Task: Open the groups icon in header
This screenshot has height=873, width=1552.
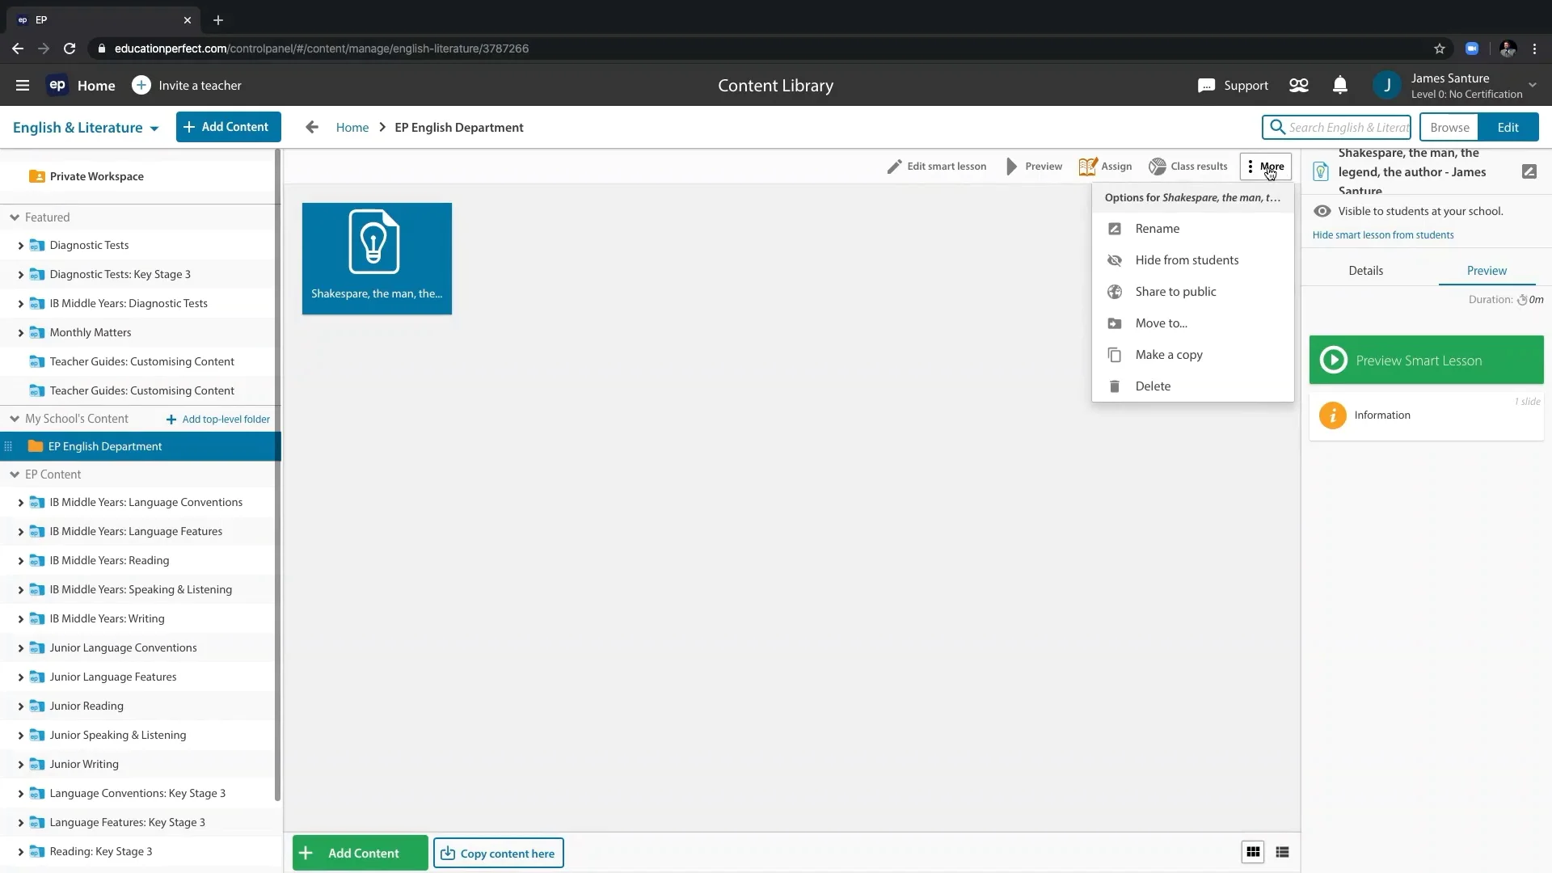Action: coord(1299,86)
